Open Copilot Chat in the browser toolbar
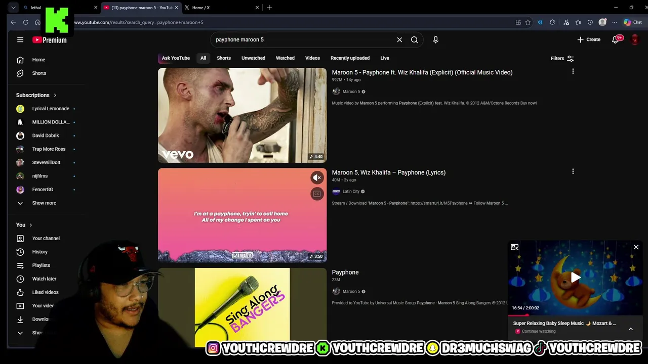The height and width of the screenshot is (364, 648). [x=633, y=22]
